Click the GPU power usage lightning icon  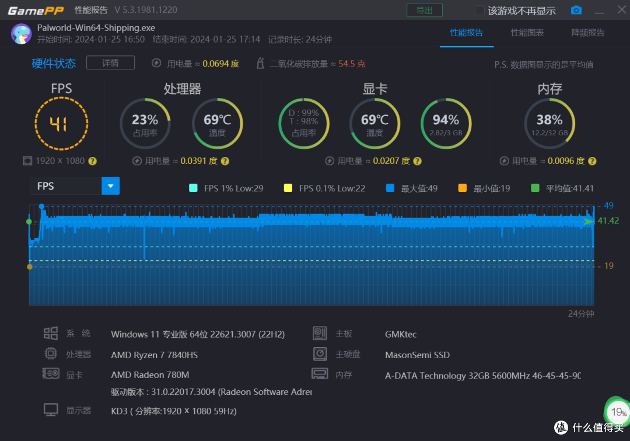330,161
